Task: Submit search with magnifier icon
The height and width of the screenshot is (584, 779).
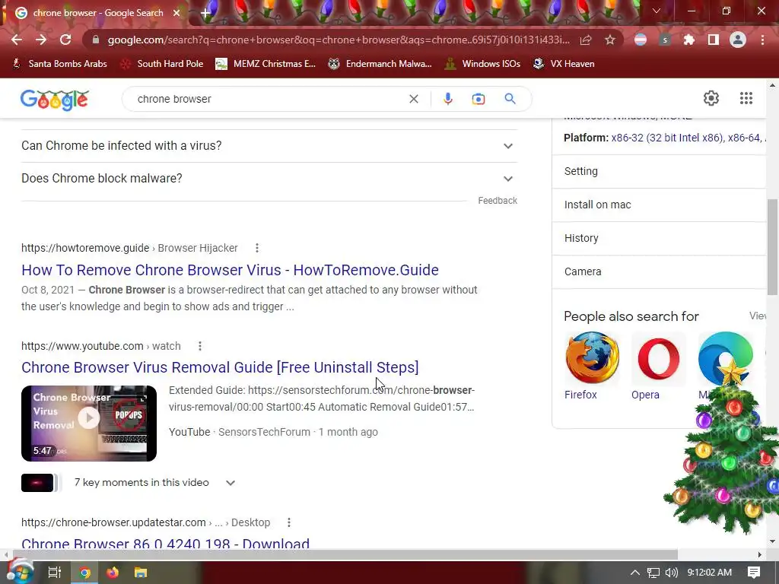Action: pos(510,99)
